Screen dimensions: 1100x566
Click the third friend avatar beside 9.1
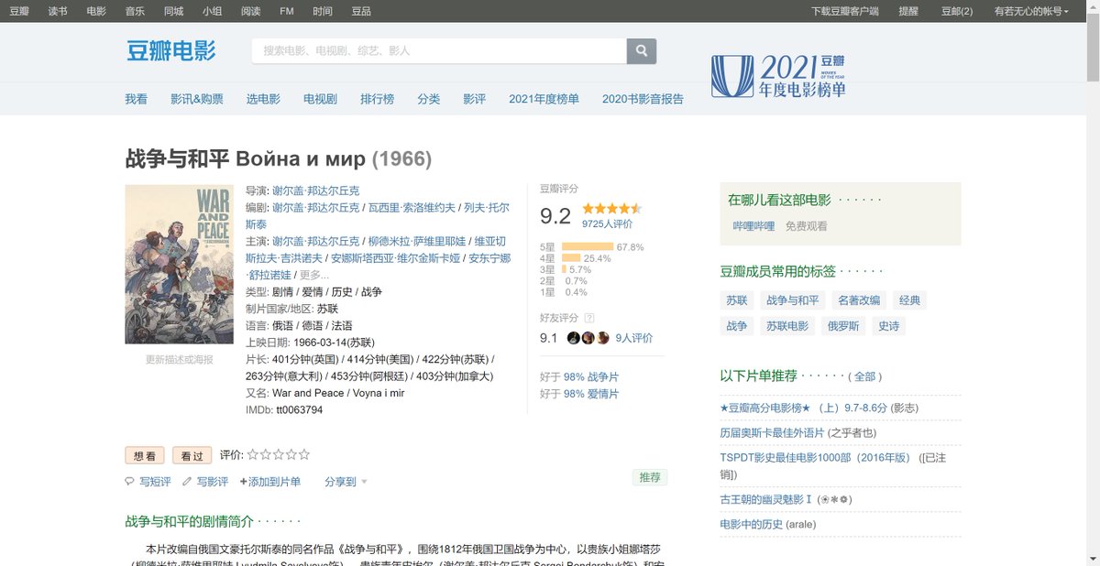(x=603, y=338)
